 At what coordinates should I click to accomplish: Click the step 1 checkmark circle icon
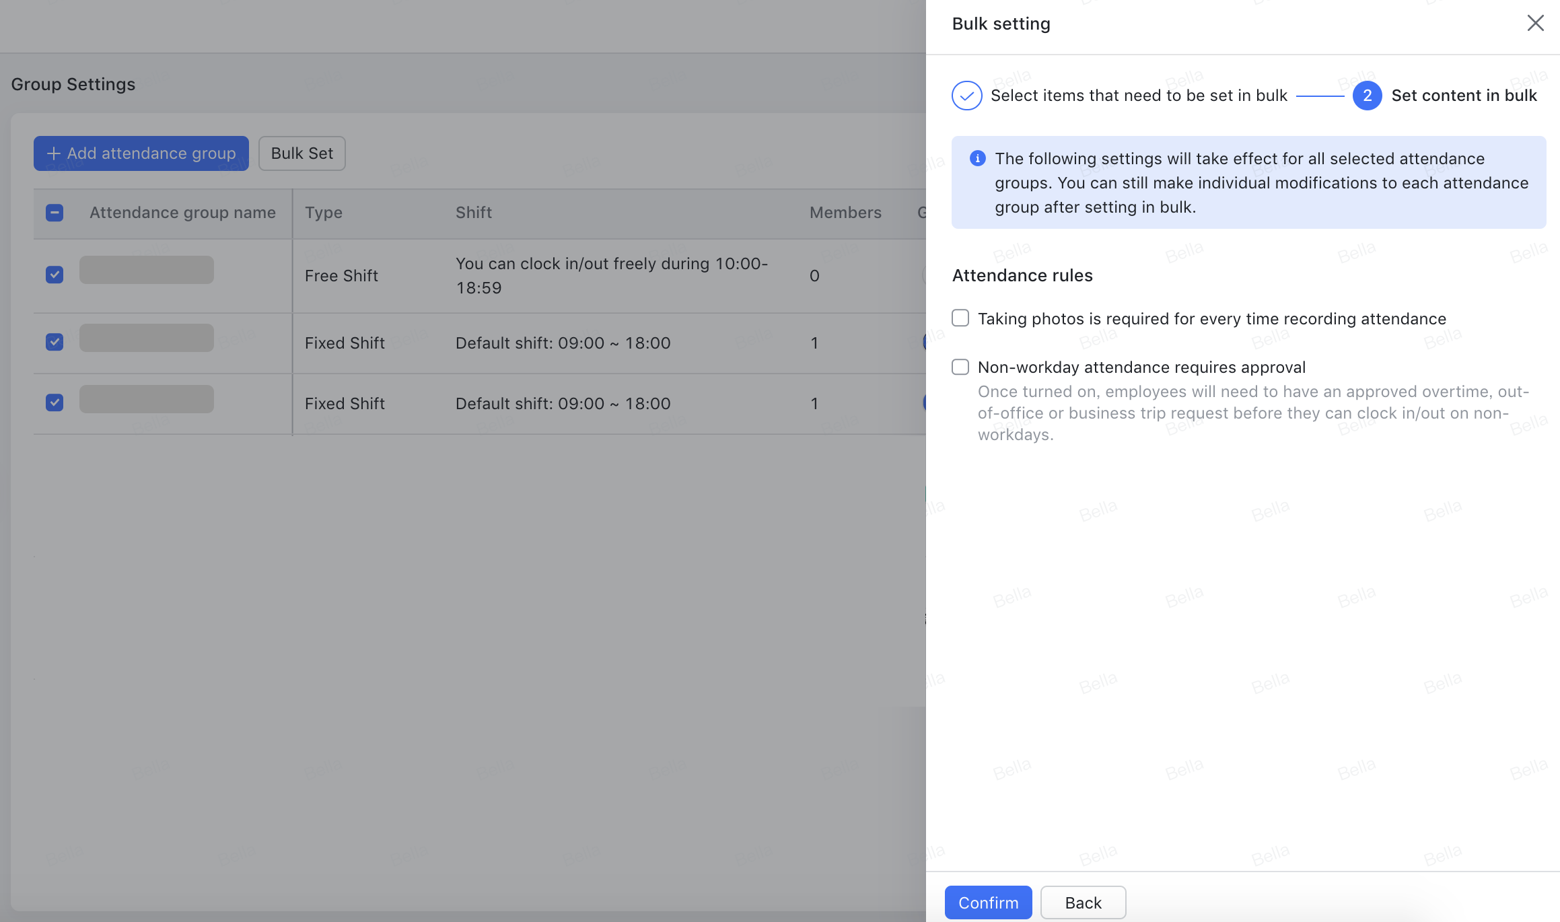(967, 96)
